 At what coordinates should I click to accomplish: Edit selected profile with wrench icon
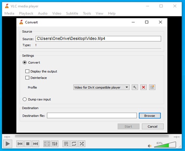135,87
